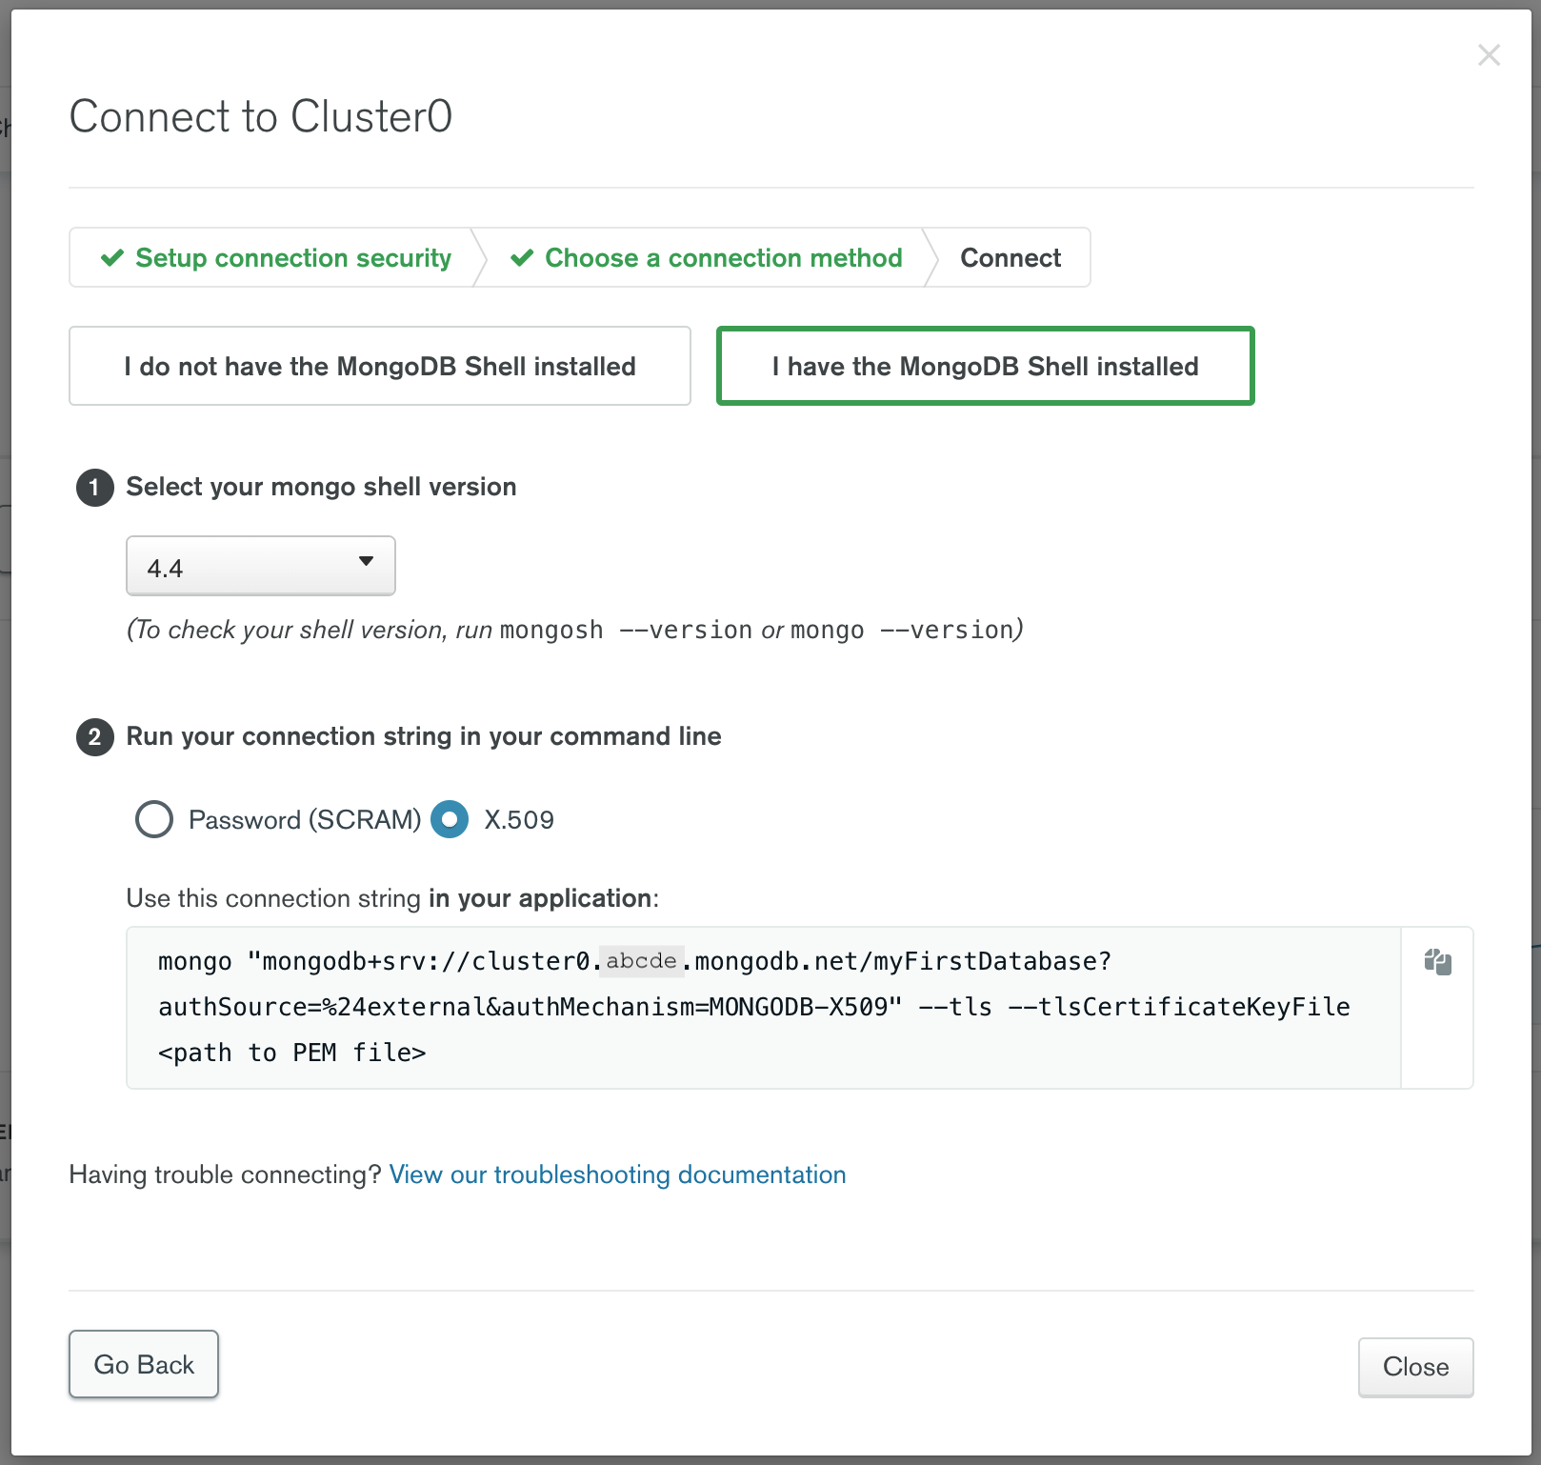Click the step 1 number badge
Image resolution: width=1541 pixels, height=1465 pixels.
(x=94, y=488)
